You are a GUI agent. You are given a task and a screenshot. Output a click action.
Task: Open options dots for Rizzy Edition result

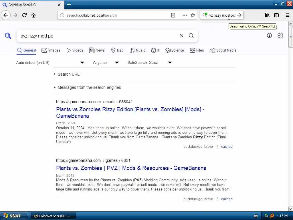(217, 147)
